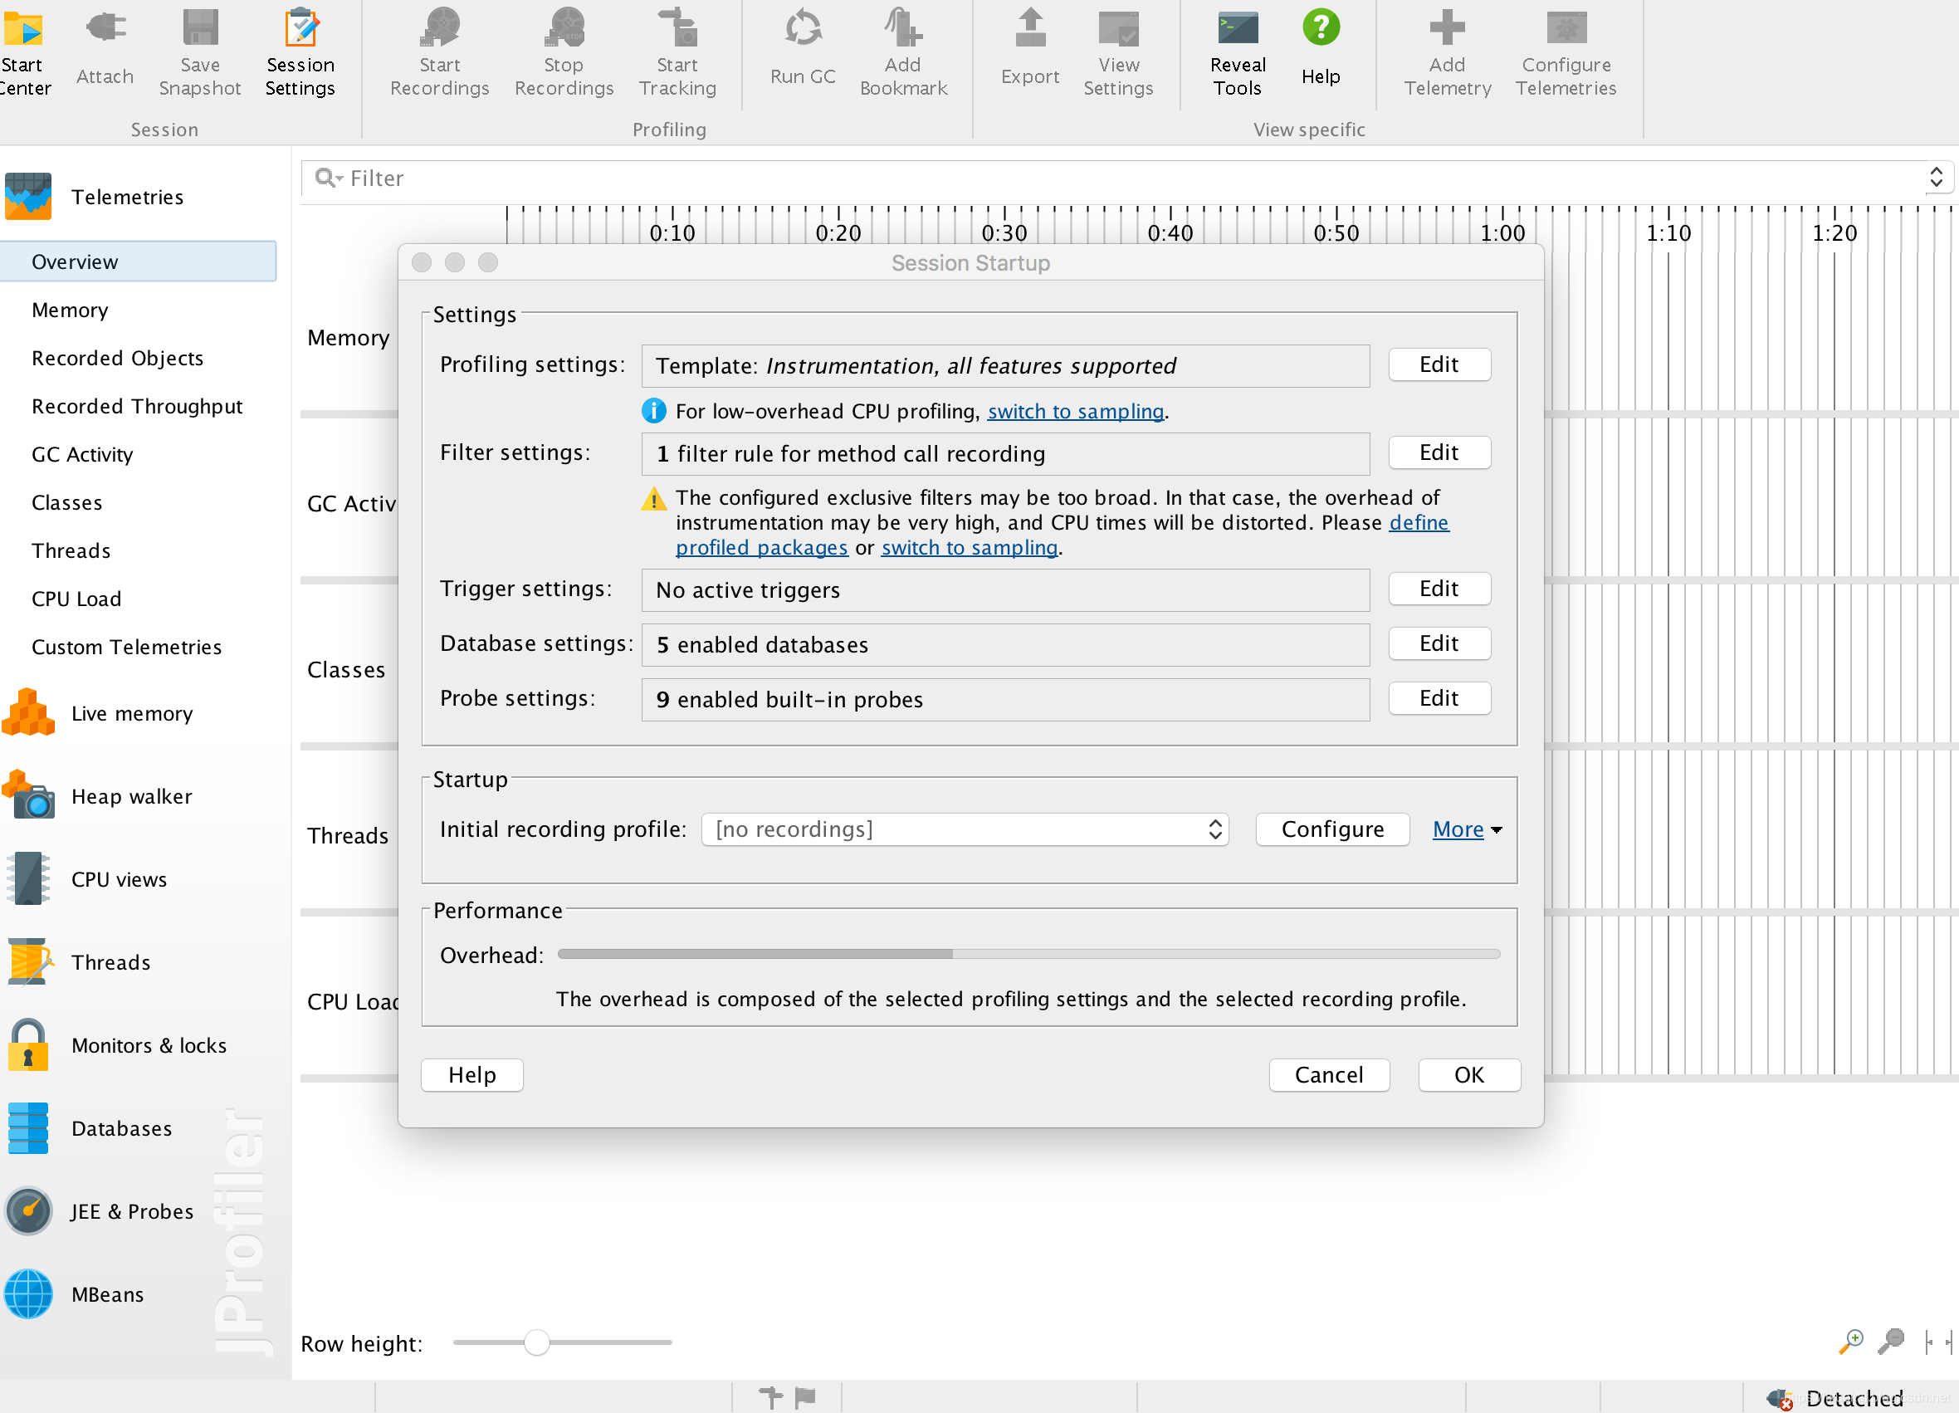Click the Save Snapshot floppy icon

(x=199, y=27)
